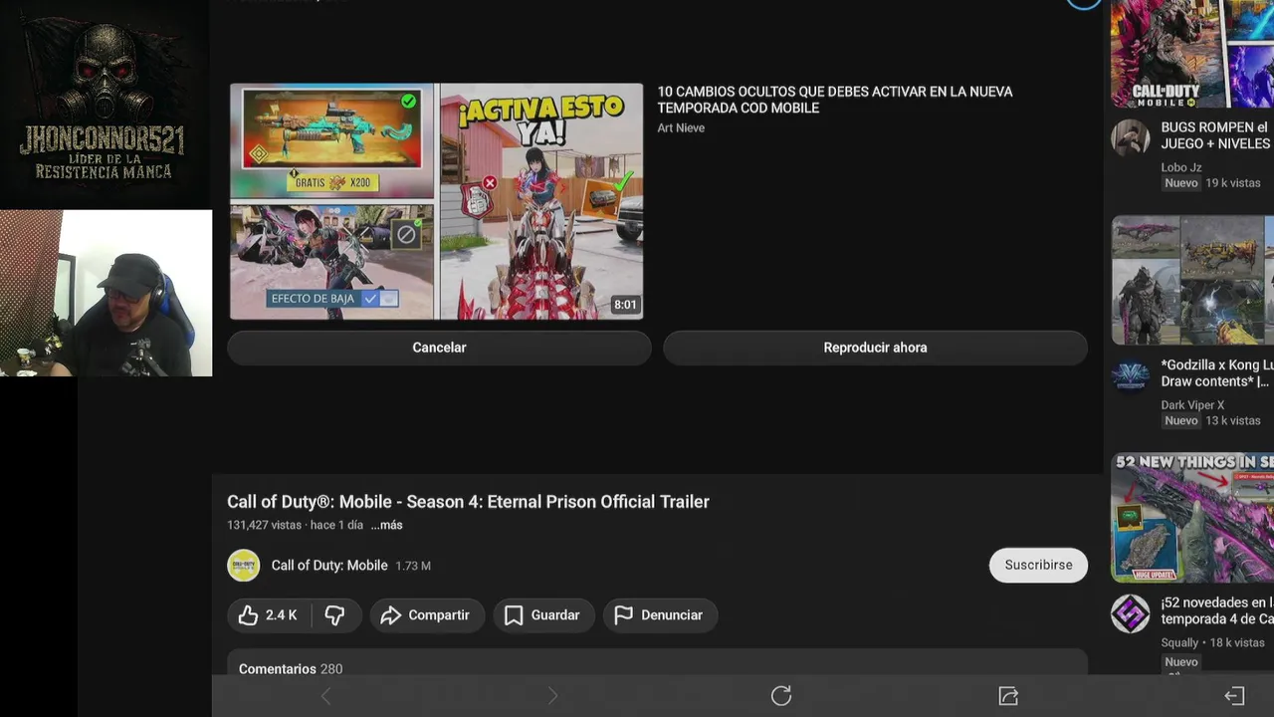Tap the bottom bar share icon
The image size is (1274, 717).
[1008, 696]
